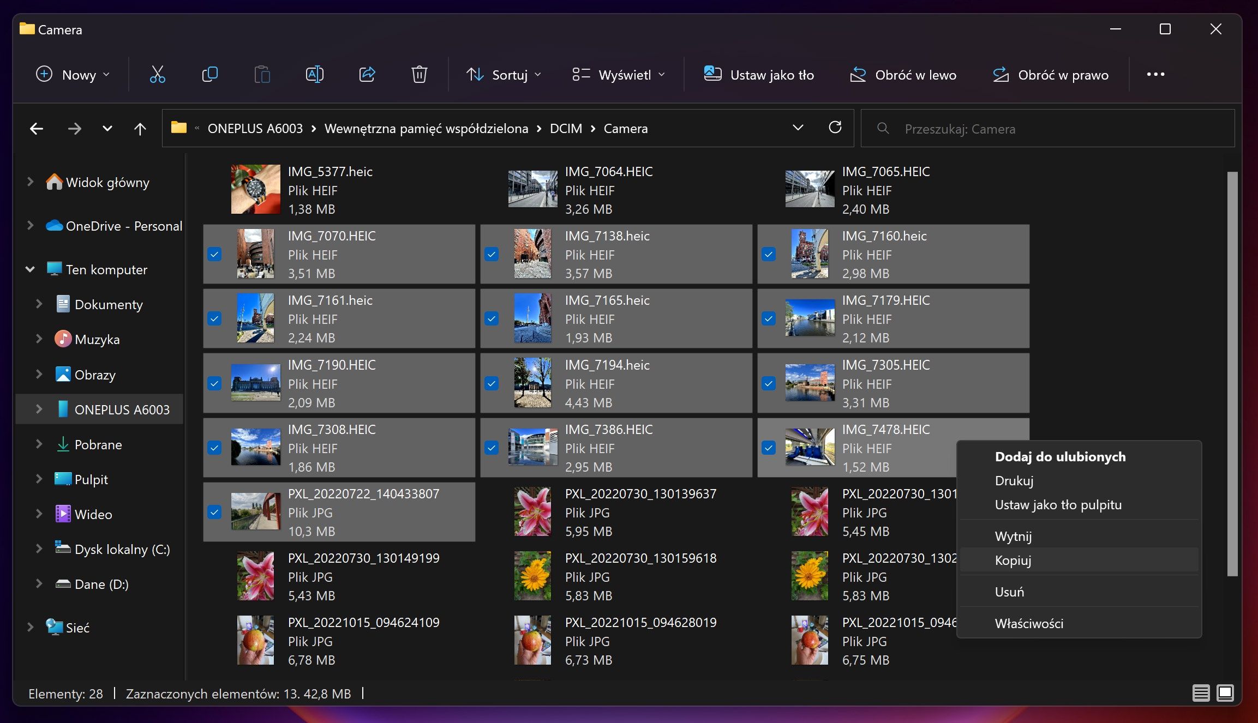1258x723 pixels.
Task: Go back with the left arrow
Action: click(37, 129)
